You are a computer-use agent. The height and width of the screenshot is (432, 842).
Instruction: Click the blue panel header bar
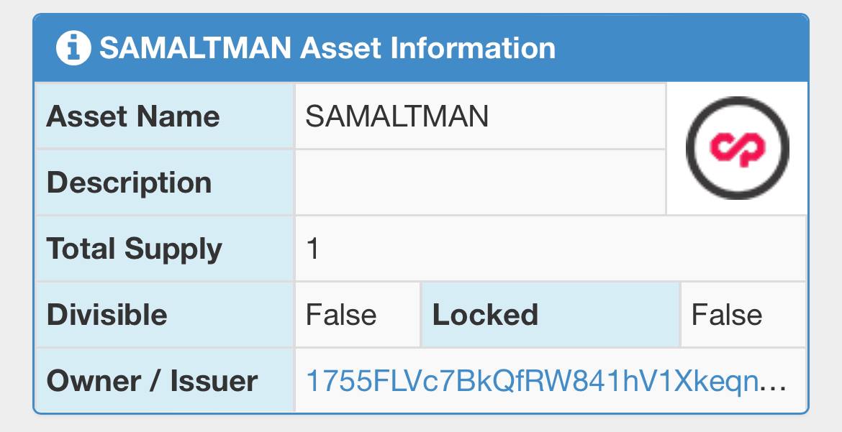pyautogui.click(x=421, y=47)
